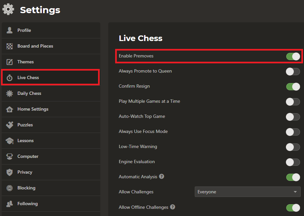Image resolution: width=304 pixels, height=216 pixels.
Task: Click the Puzzles piece icon
Action: point(10,125)
